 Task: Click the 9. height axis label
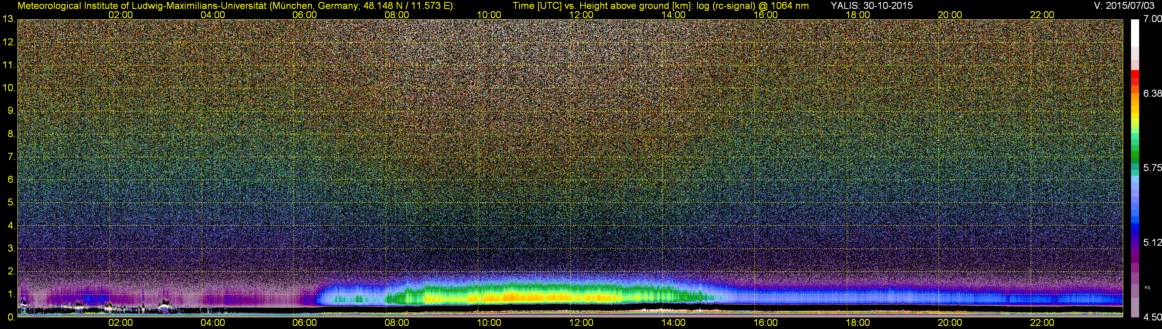coord(11,111)
